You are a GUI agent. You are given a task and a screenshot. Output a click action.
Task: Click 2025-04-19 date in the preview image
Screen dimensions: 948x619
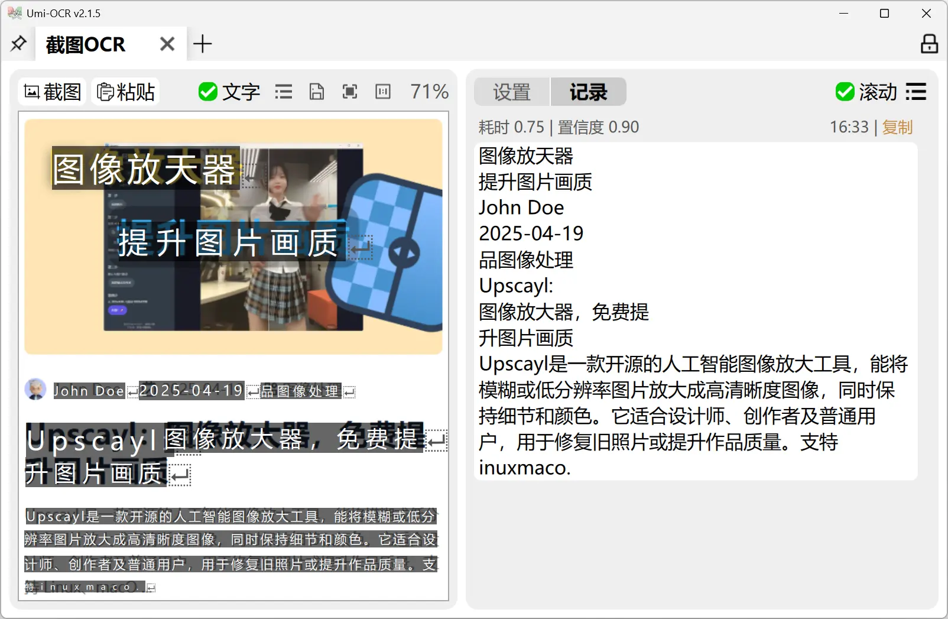click(191, 390)
